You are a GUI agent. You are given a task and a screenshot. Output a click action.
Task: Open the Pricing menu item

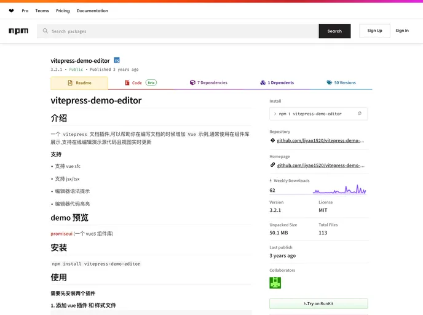[x=63, y=11]
